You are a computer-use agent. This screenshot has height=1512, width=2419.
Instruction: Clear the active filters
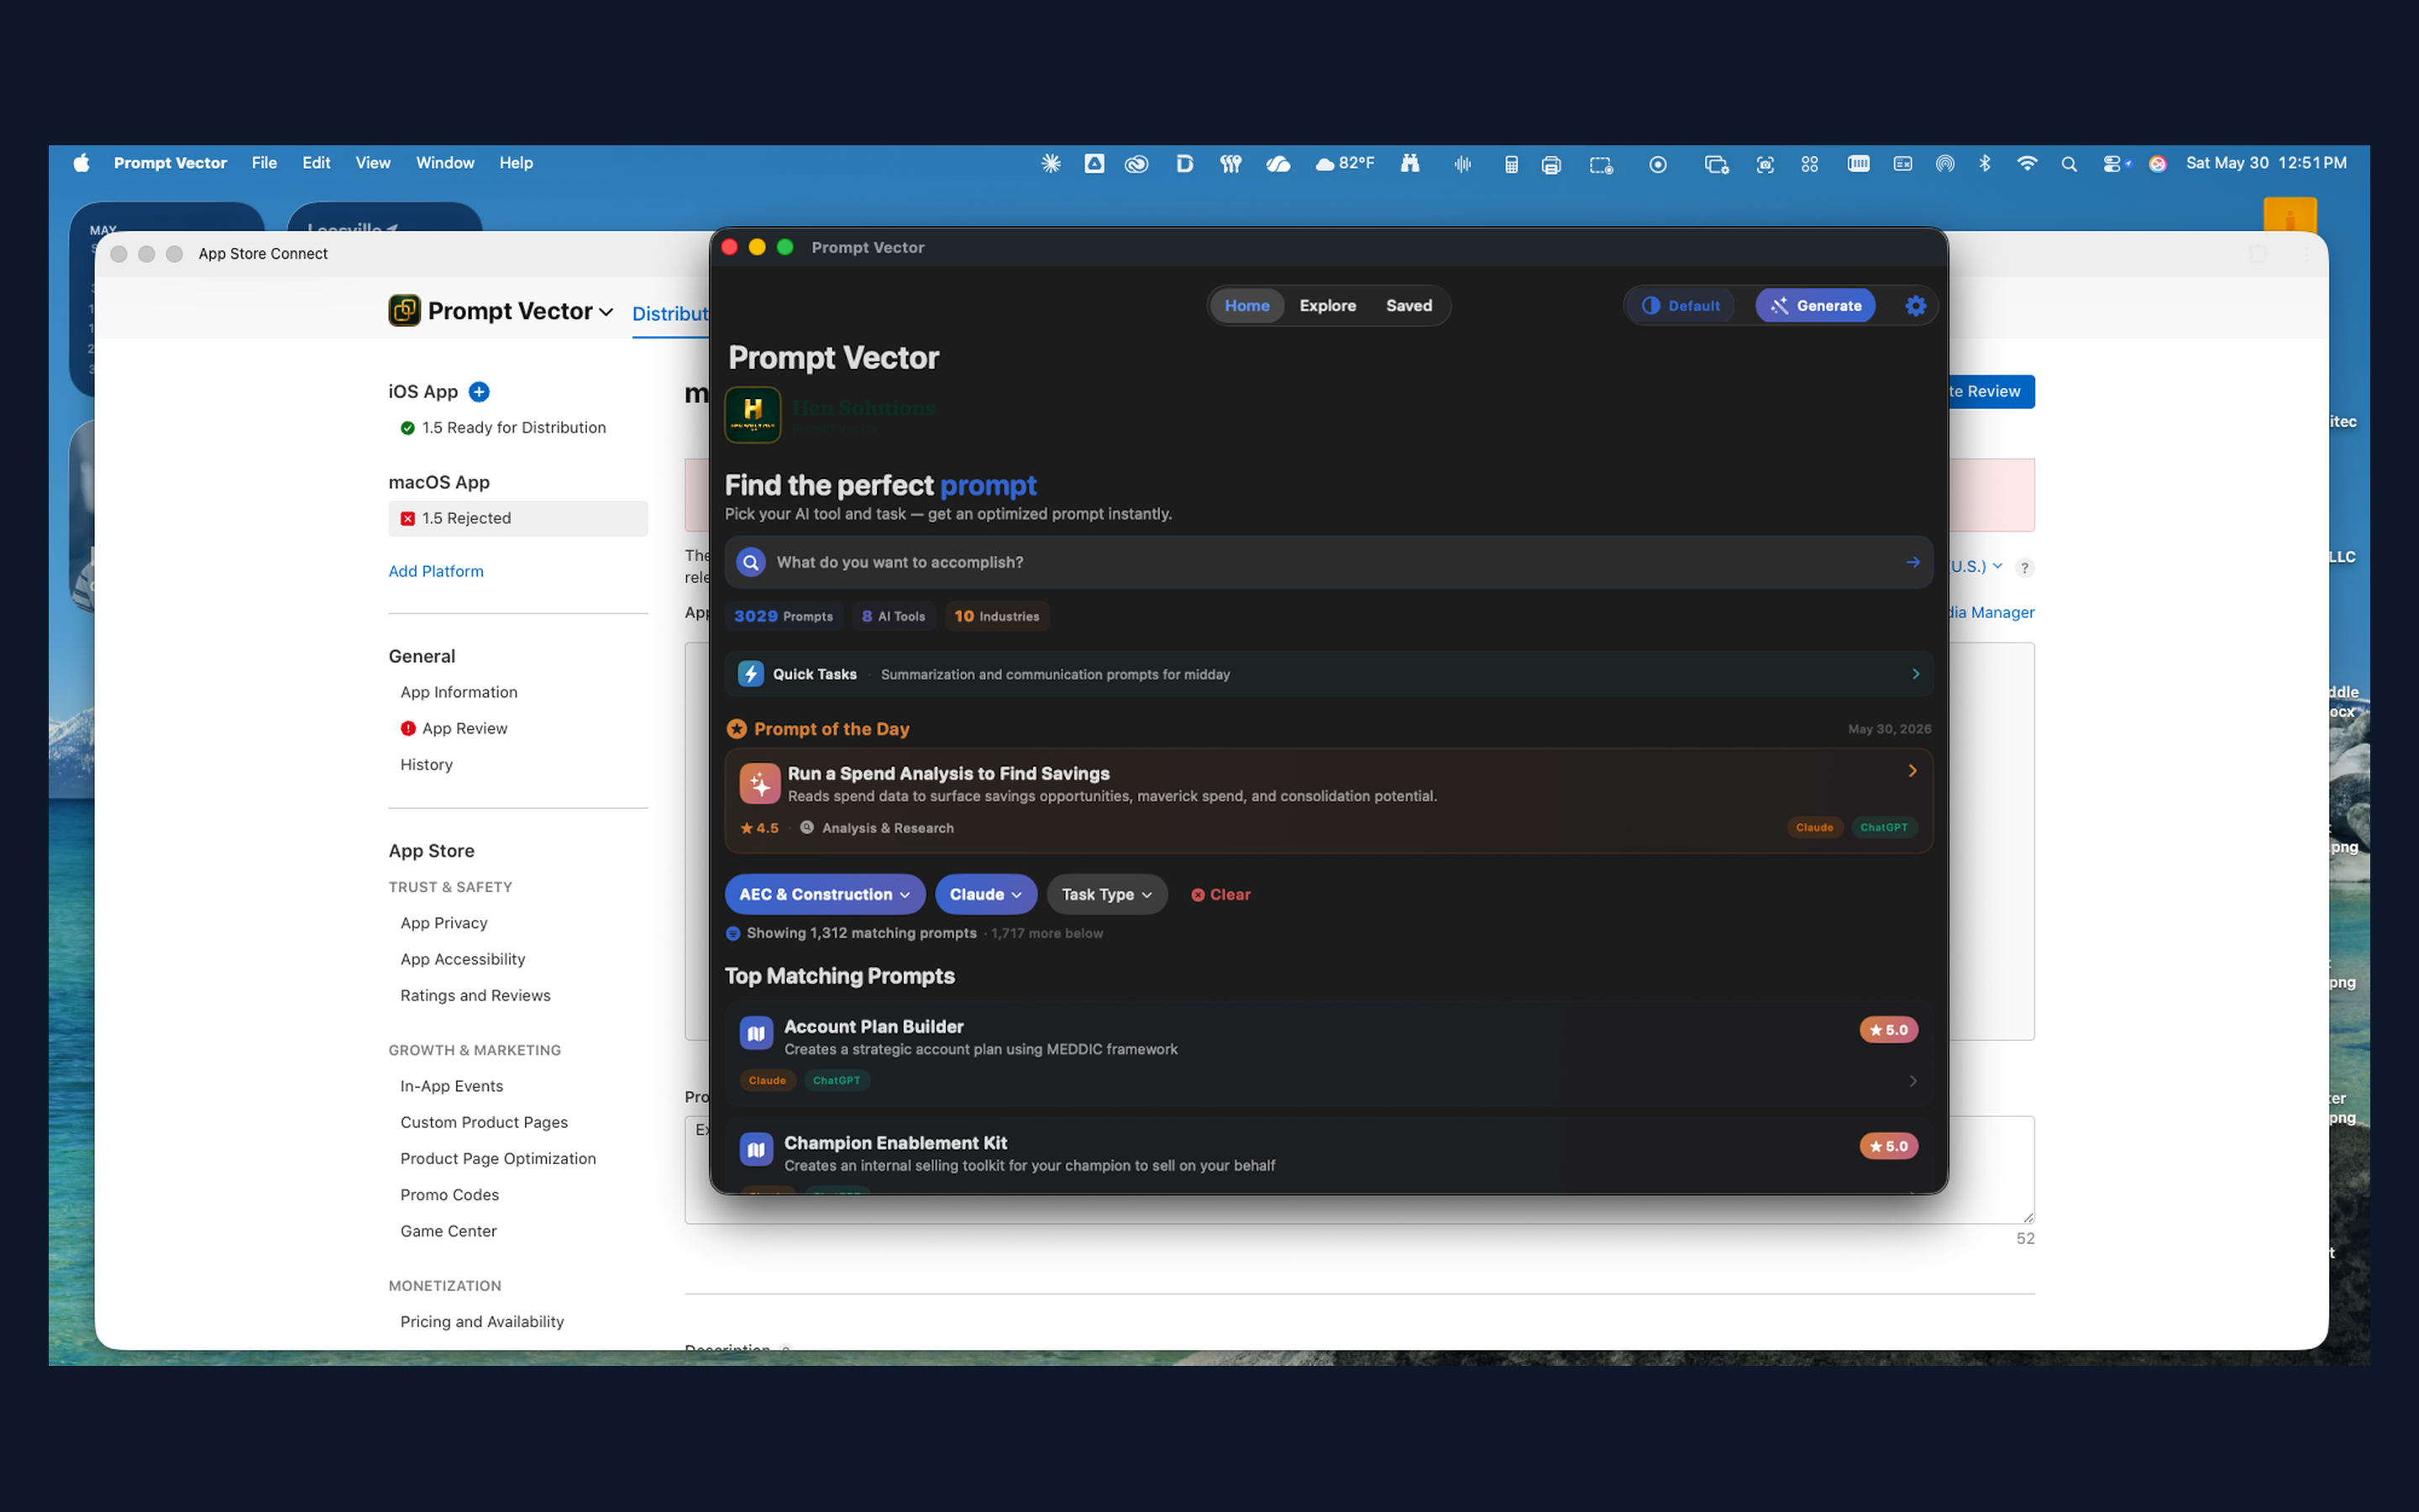pos(1220,895)
